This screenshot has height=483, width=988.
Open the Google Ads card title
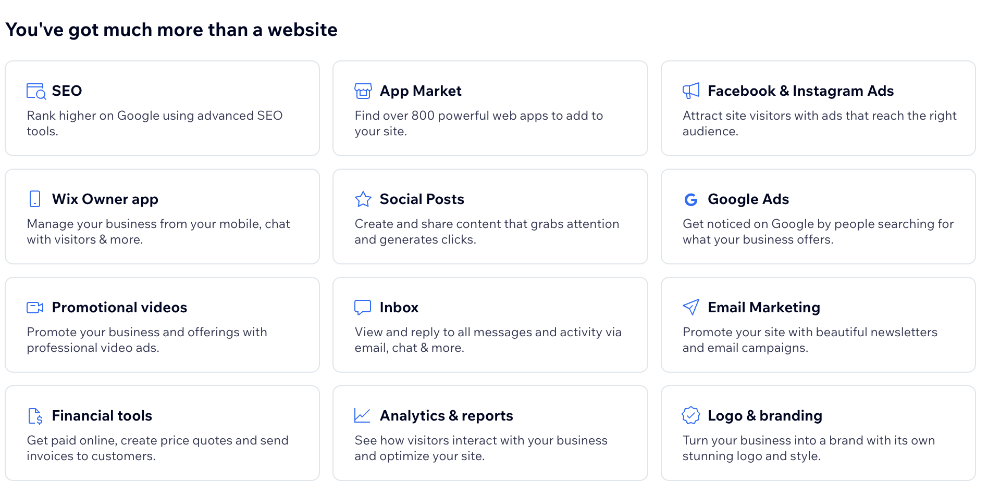[748, 199]
